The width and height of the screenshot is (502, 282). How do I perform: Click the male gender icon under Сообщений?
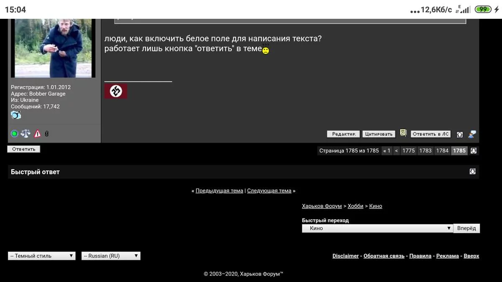(16, 115)
